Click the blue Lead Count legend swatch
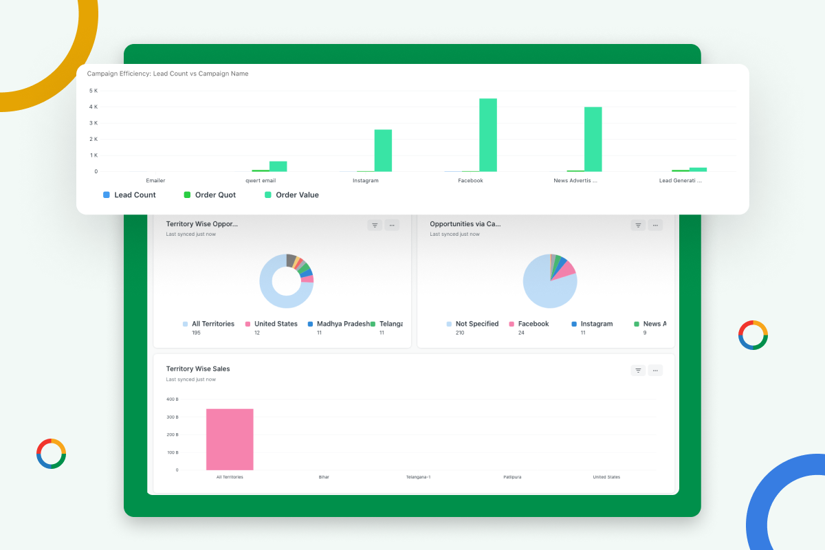Viewport: 825px width, 550px height. click(107, 195)
